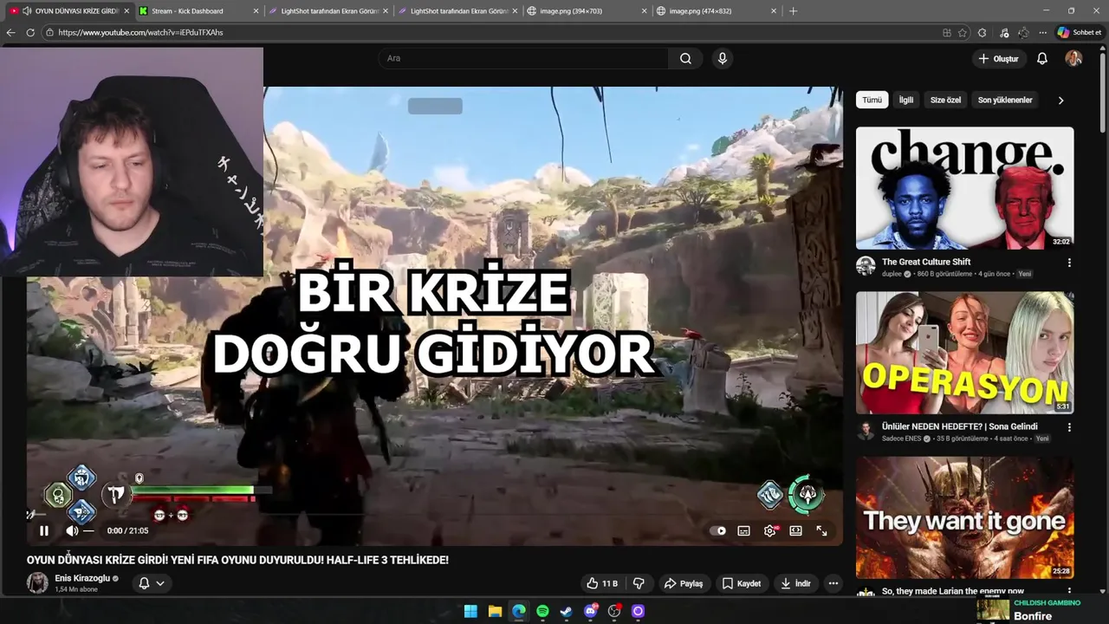This screenshot has height=624, width=1109.
Task: Pause the YouTube video
Action: (44, 530)
